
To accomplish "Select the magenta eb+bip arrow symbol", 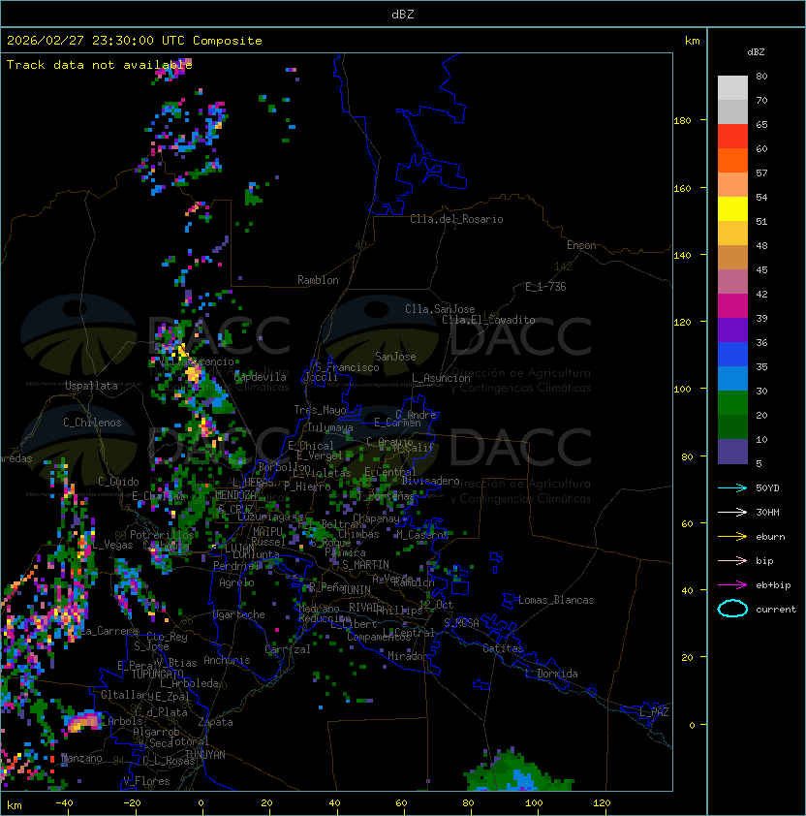I will pos(732,584).
